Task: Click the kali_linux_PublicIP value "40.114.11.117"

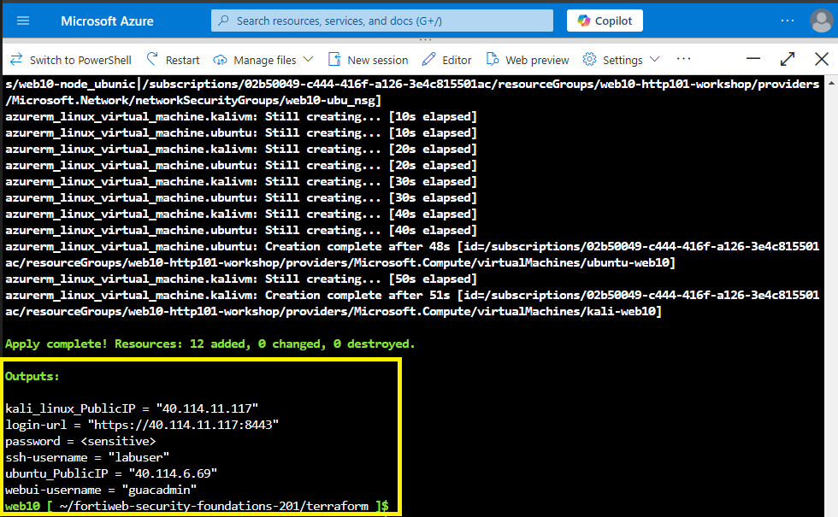Action: [x=207, y=408]
